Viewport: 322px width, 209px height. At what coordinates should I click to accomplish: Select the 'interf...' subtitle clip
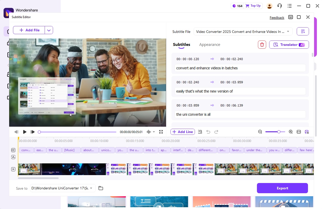click(x=178, y=150)
